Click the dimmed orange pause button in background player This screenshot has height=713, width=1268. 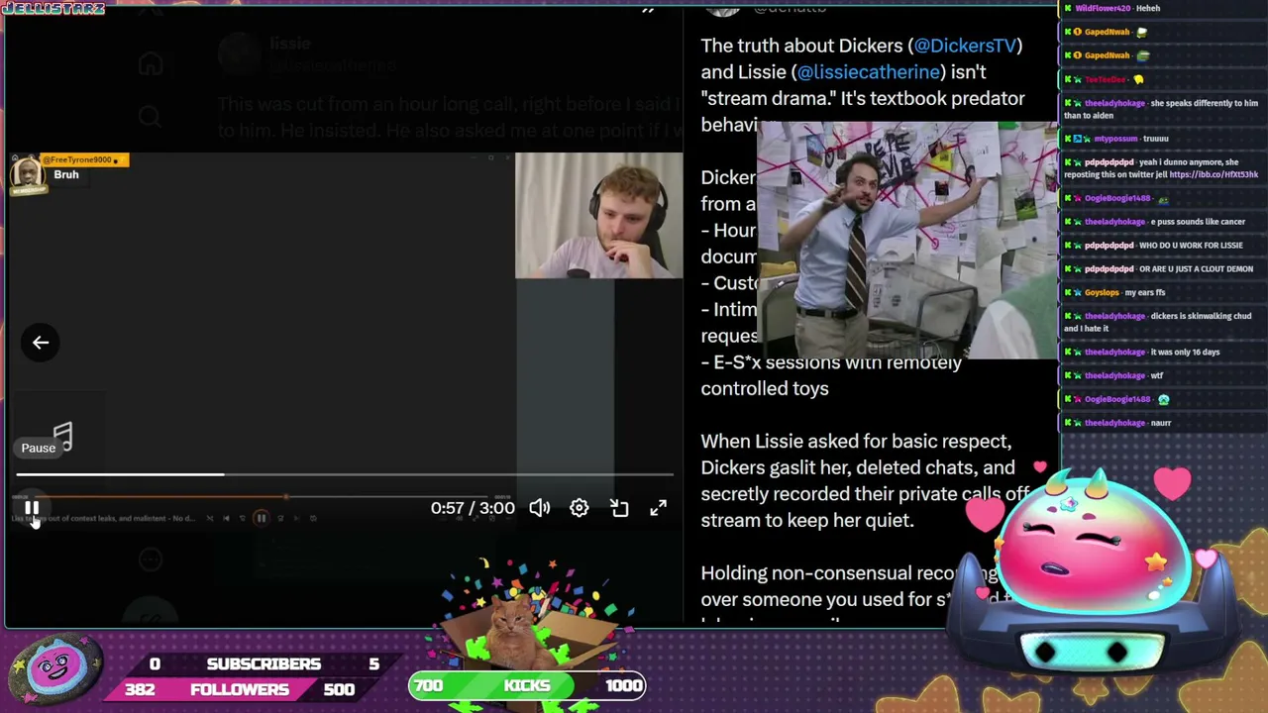(261, 518)
